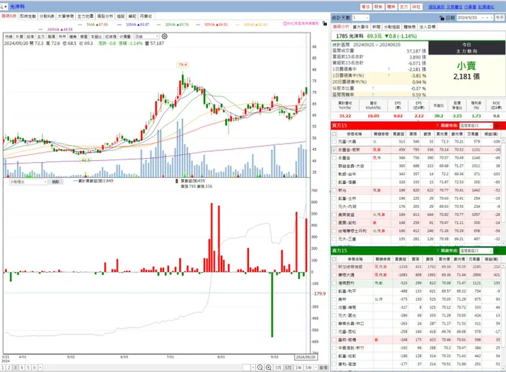The width and height of the screenshot is (506, 372).
Task: Switch to the 分點K線 tab
Action: point(46,16)
